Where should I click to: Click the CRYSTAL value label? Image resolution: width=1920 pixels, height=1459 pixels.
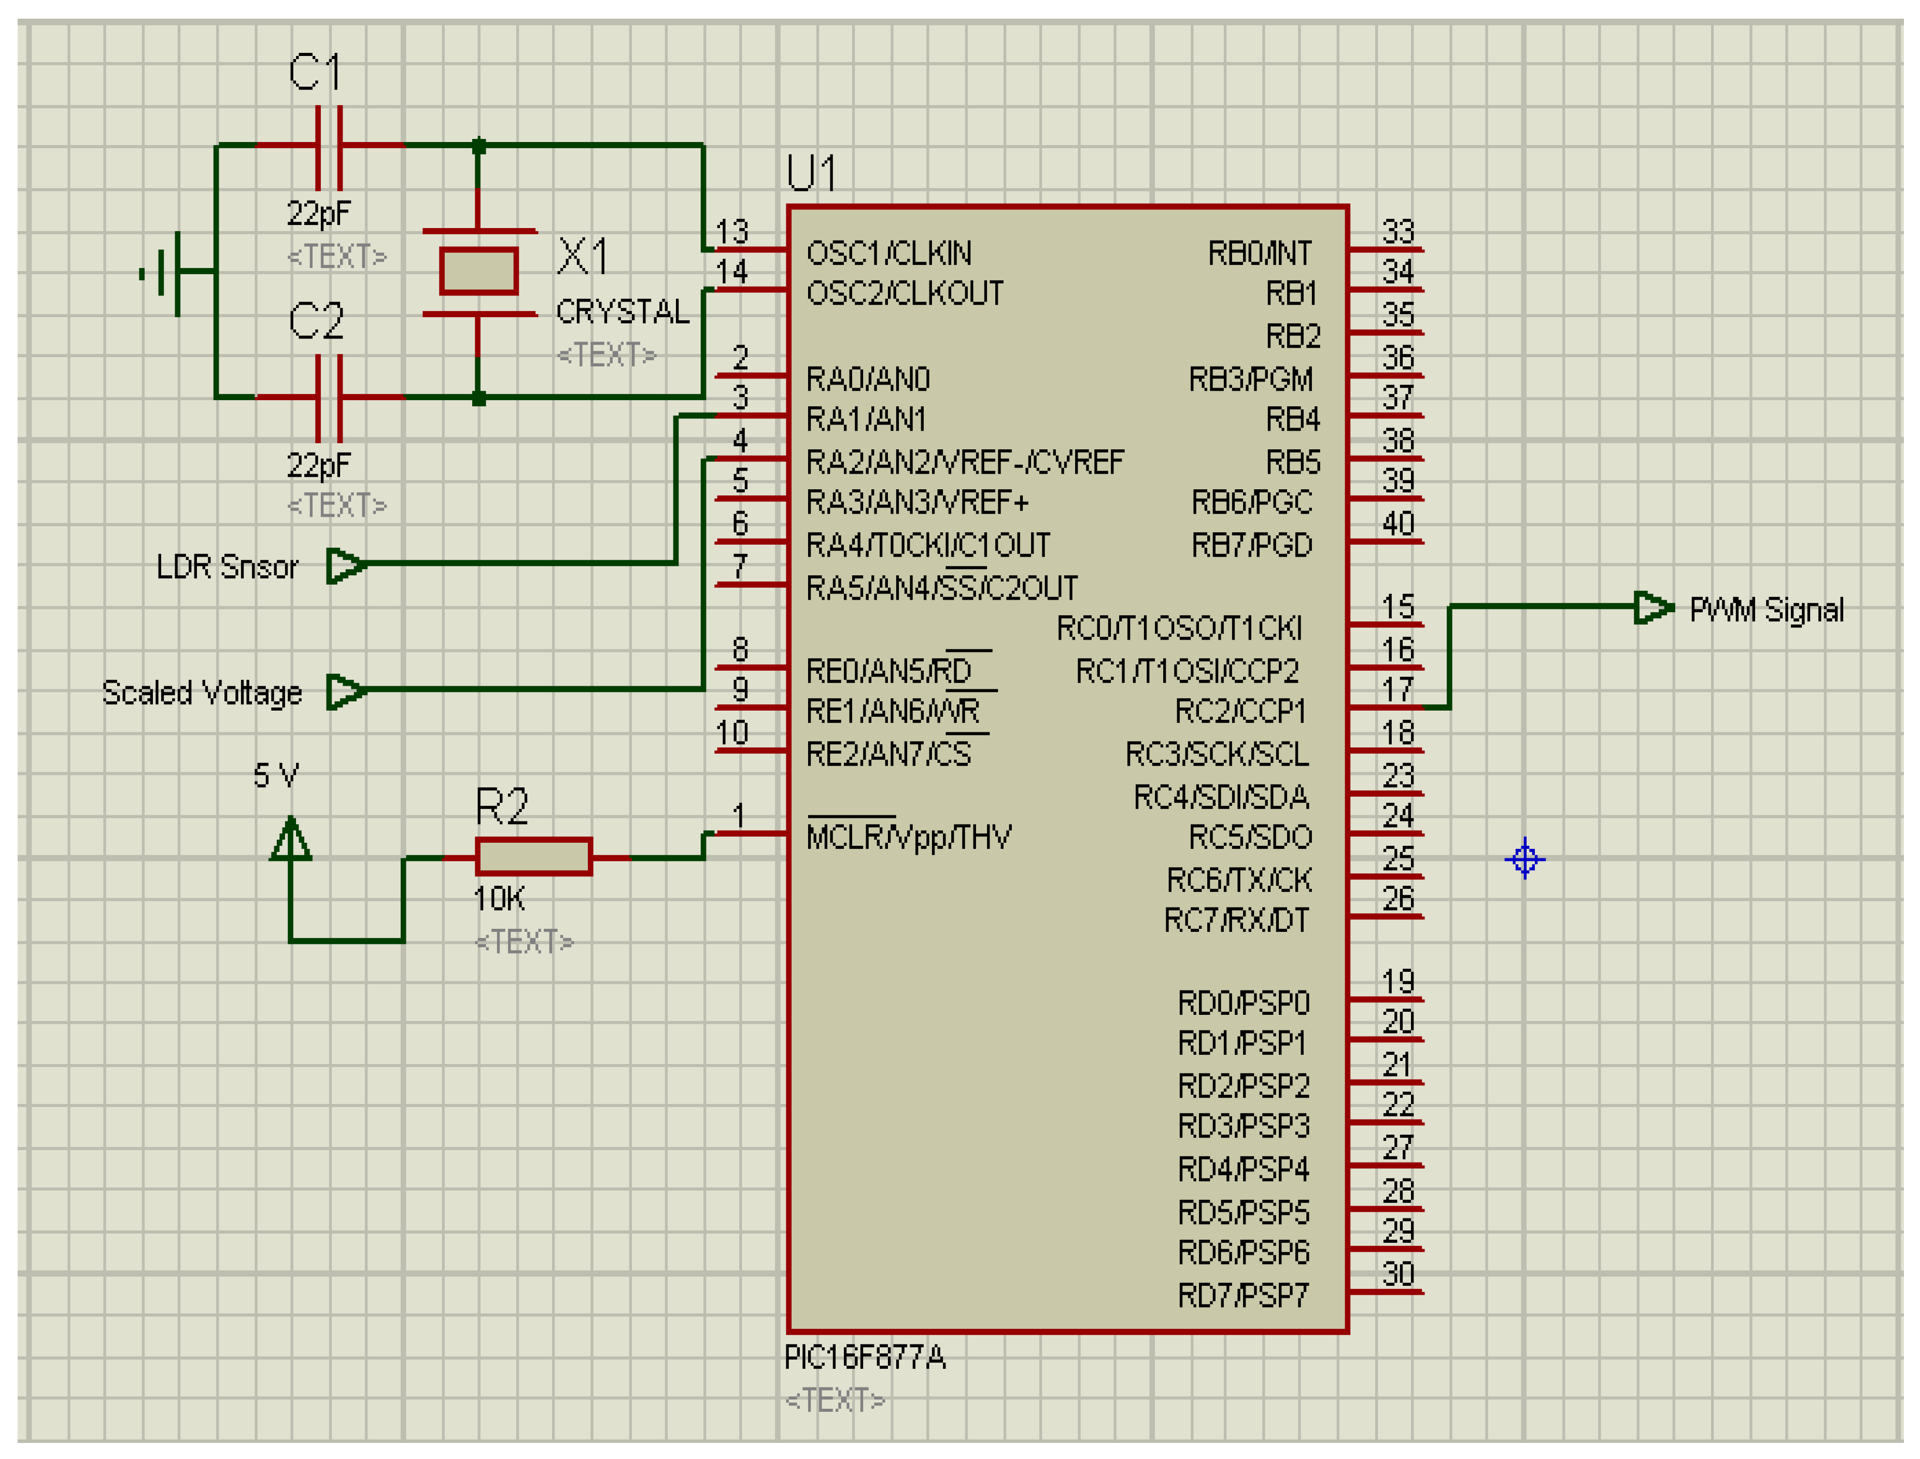623,312
